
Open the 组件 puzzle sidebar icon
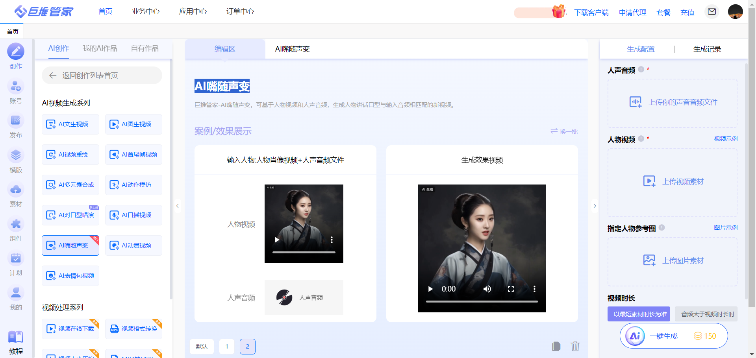click(16, 224)
